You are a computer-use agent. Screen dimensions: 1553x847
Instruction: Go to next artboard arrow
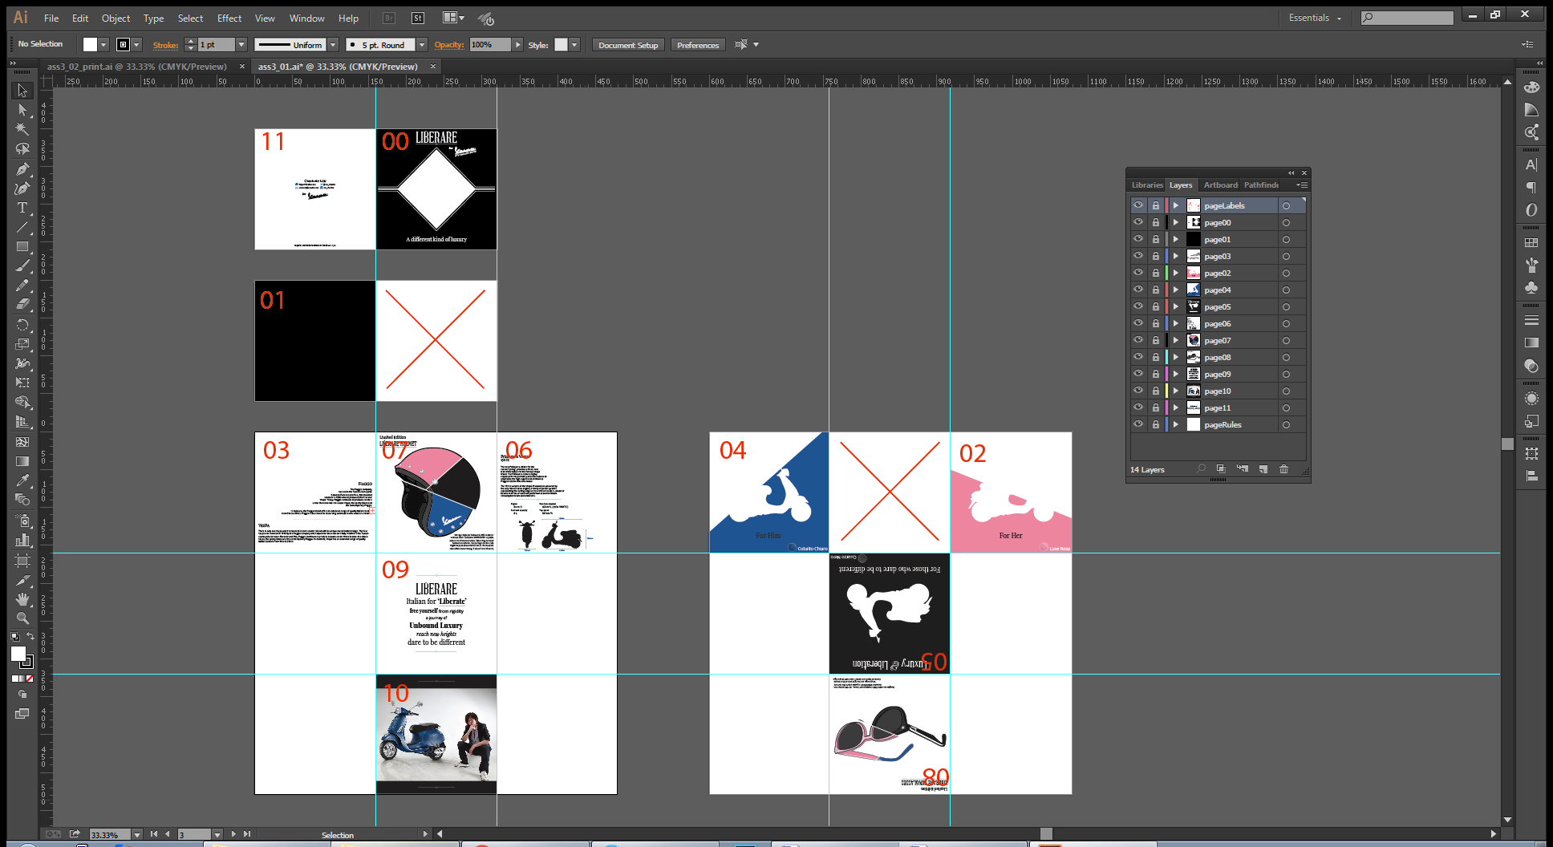pyautogui.click(x=233, y=834)
